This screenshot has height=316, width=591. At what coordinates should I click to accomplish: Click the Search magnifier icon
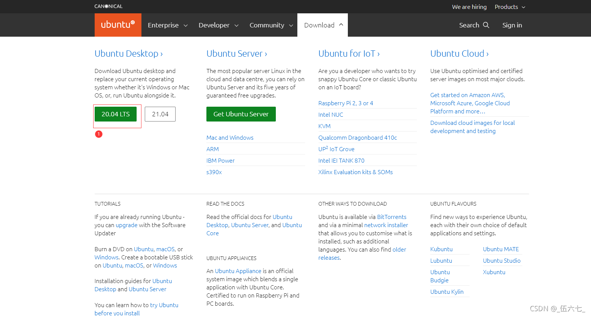(486, 25)
